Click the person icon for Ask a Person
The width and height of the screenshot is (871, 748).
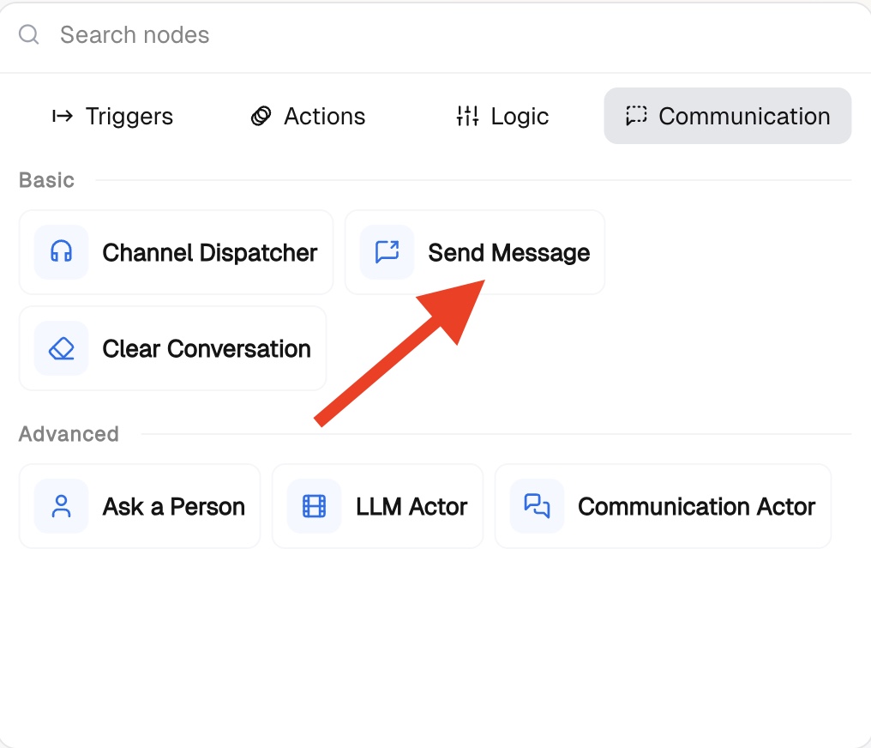coord(61,506)
